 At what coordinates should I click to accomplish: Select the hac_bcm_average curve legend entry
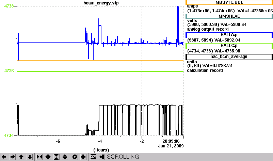tap(229, 57)
